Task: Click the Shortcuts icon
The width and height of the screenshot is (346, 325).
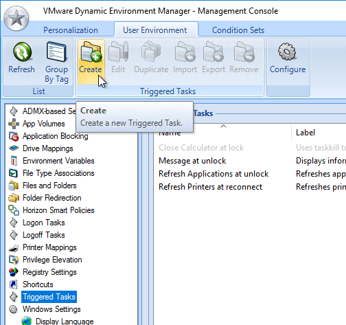Action: 13,284
